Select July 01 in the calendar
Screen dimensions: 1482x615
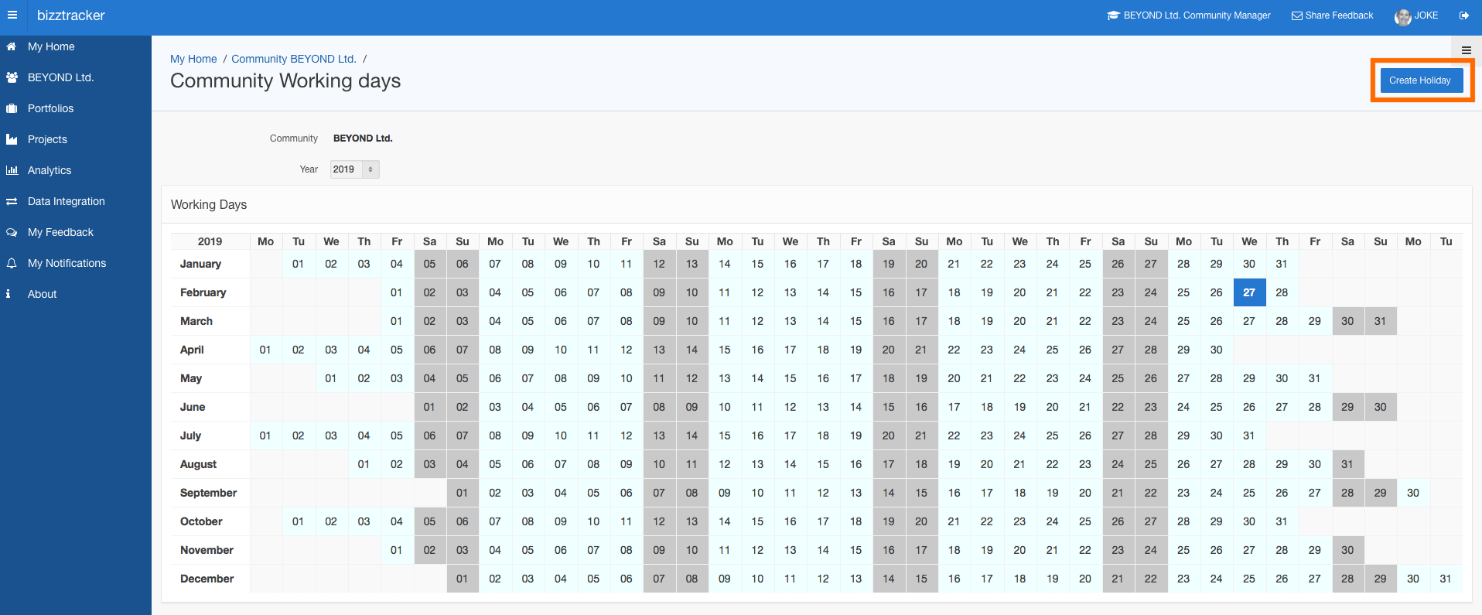[265, 436]
